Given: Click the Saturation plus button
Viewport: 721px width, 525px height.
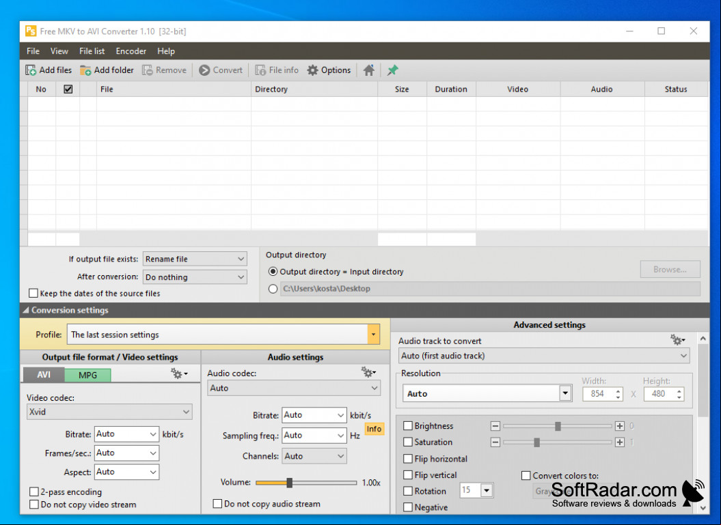Looking at the screenshot, I should click(x=620, y=442).
